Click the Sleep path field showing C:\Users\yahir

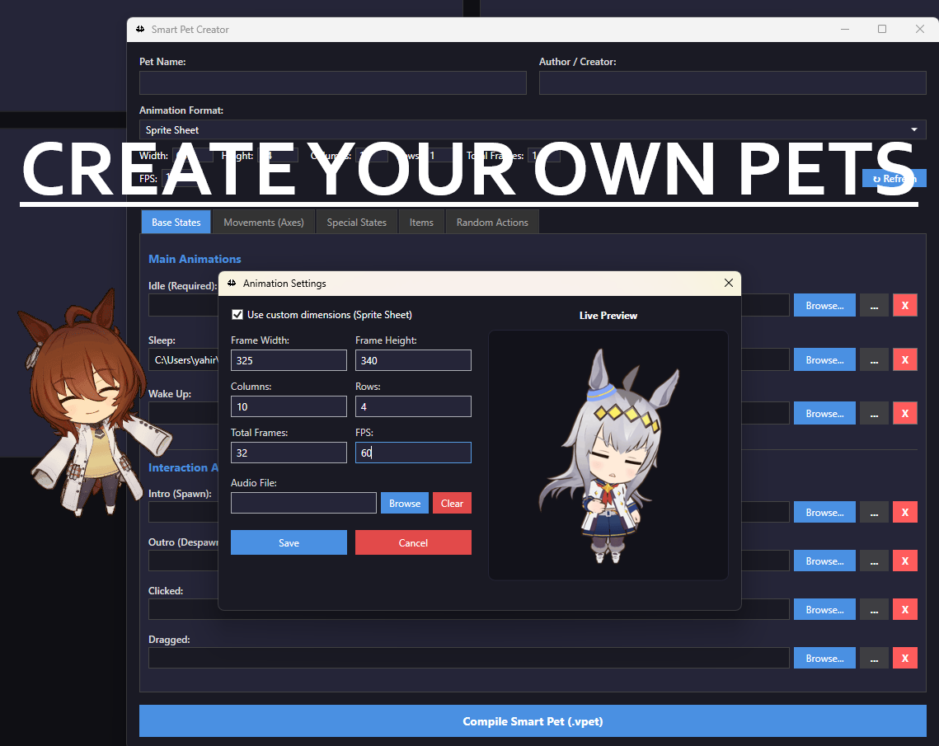[x=183, y=360]
